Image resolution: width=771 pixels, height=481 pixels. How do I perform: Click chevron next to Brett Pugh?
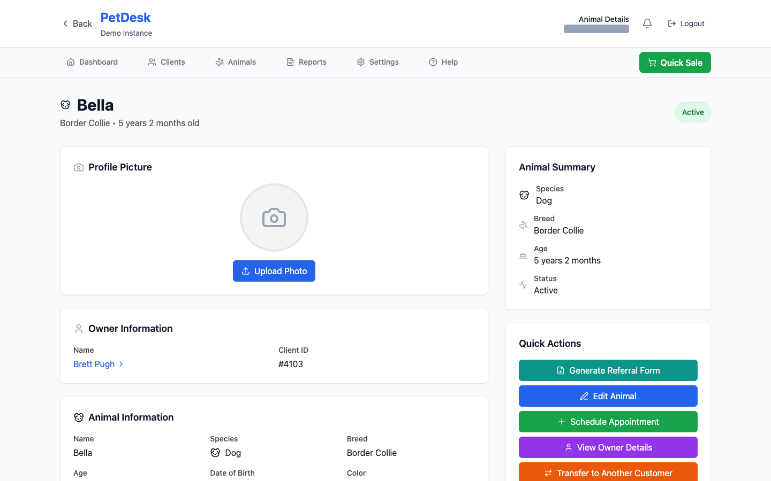click(x=121, y=364)
